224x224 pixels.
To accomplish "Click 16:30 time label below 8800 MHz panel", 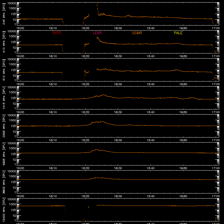I will (x=118, y=196).
